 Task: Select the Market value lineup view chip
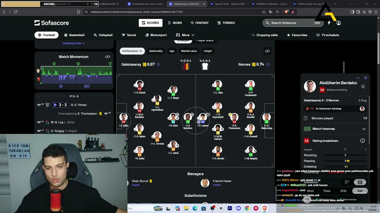tap(189, 51)
